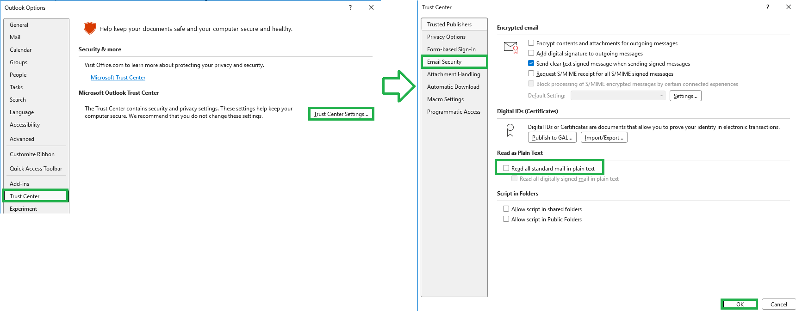The height and width of the screenshot is (311, 796).
Task: Select Attachment Handling in Trust Center
Action: pos(454,74)
